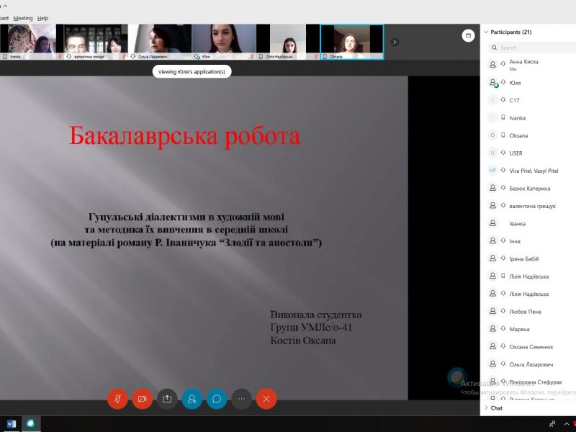This screenshot has width=576, height=432.
Task: Open Microsoft Word from the taskbar
Action: 11,423
